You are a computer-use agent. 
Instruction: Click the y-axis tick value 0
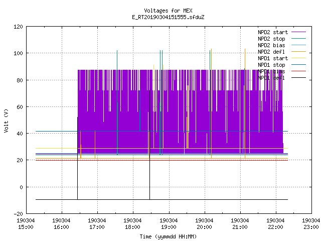pyautogui.click(x=21, y=187)
